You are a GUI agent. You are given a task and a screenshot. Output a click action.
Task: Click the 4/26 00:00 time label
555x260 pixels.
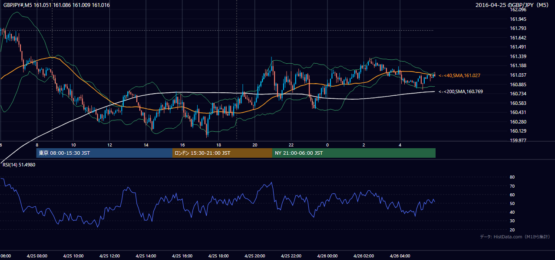click(x=327, y=256)
